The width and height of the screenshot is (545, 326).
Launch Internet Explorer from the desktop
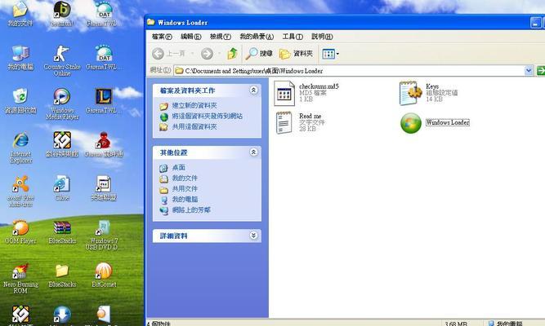coord(20,148)
